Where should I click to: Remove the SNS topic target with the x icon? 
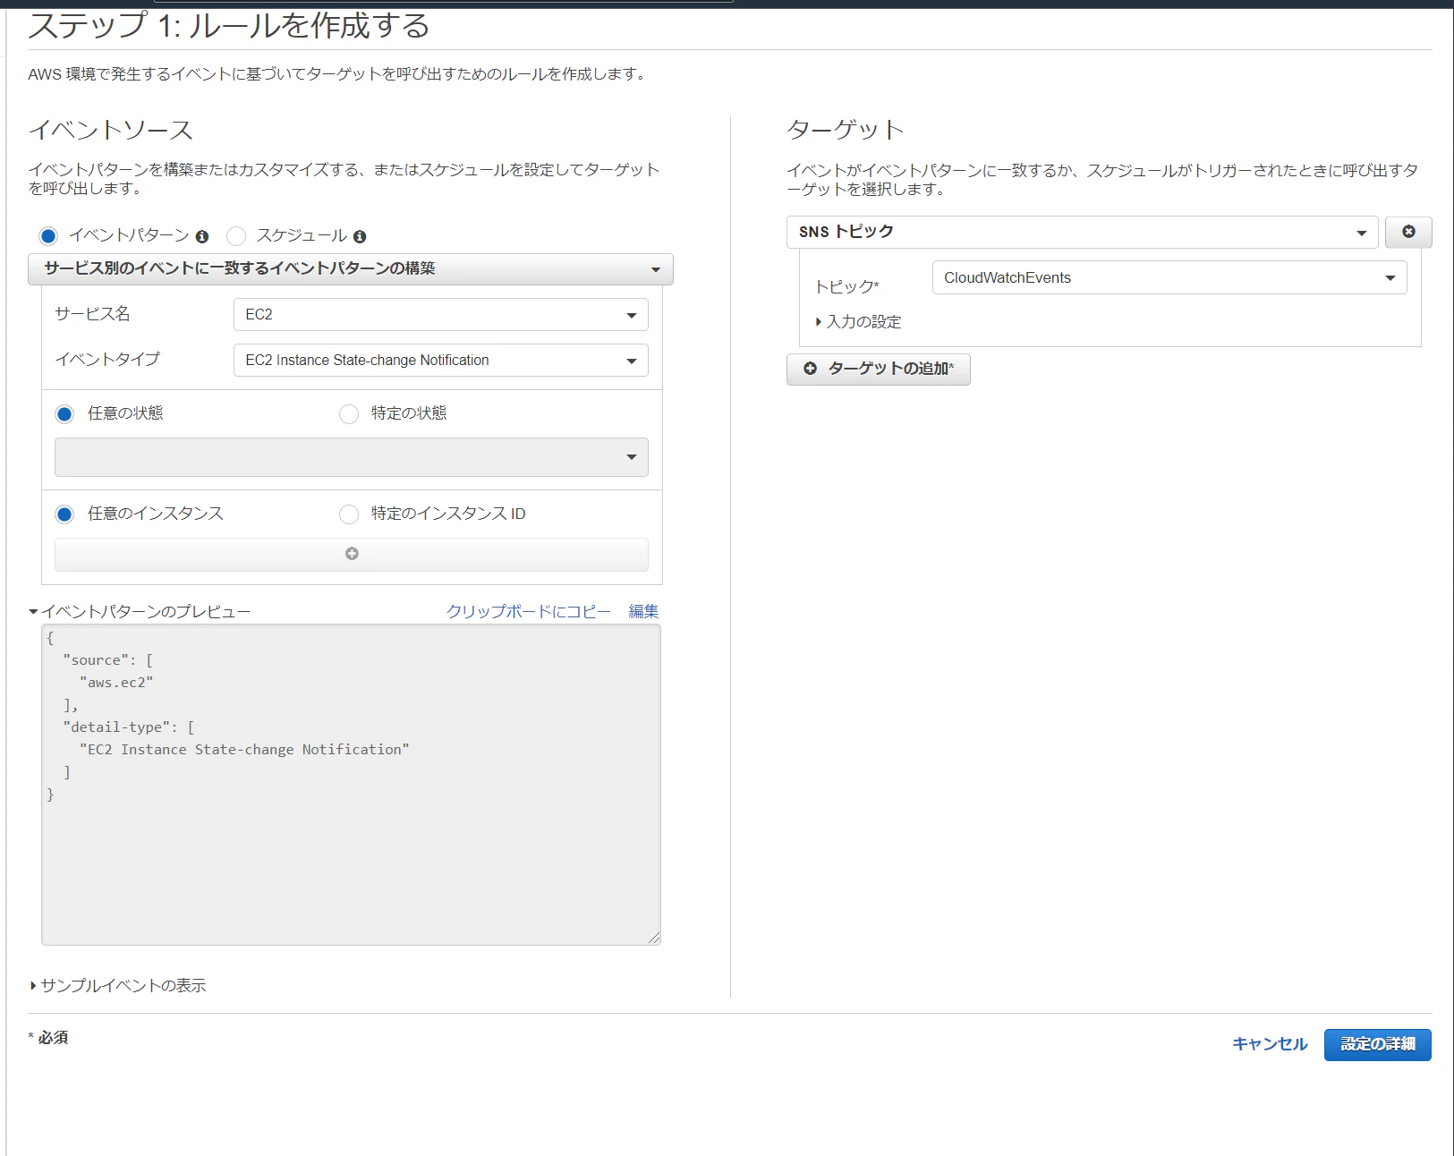[1408, 232]
